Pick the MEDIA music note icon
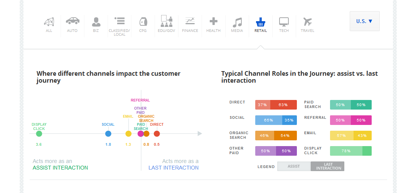This screenshot has height=193, width=411. point(237,22)
